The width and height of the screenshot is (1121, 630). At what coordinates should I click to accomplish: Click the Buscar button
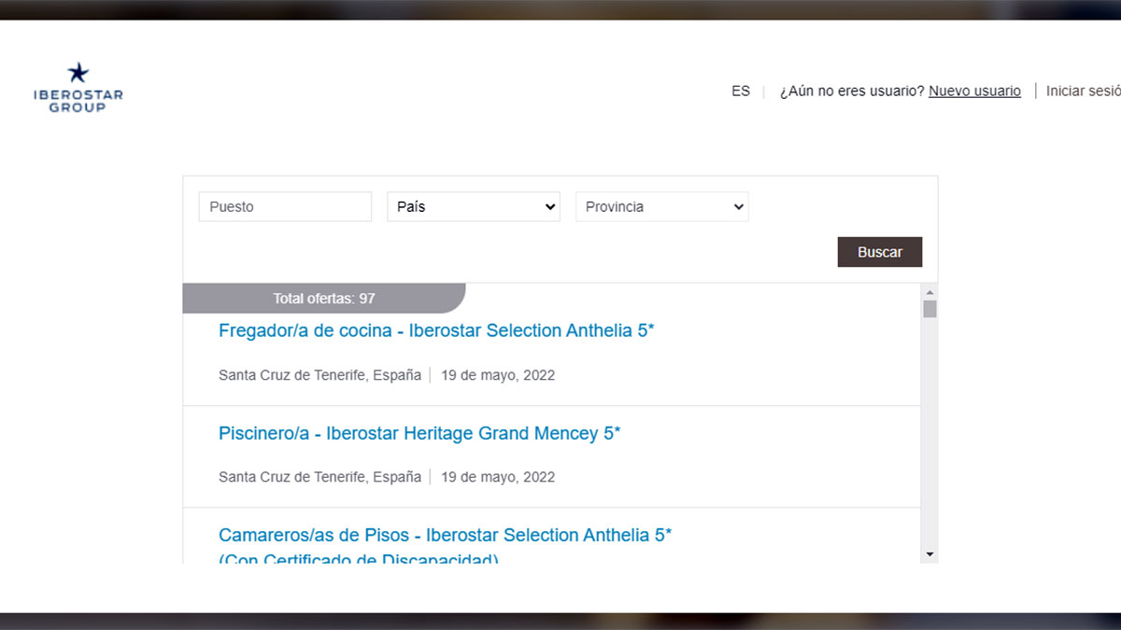(x=879, y=252)
